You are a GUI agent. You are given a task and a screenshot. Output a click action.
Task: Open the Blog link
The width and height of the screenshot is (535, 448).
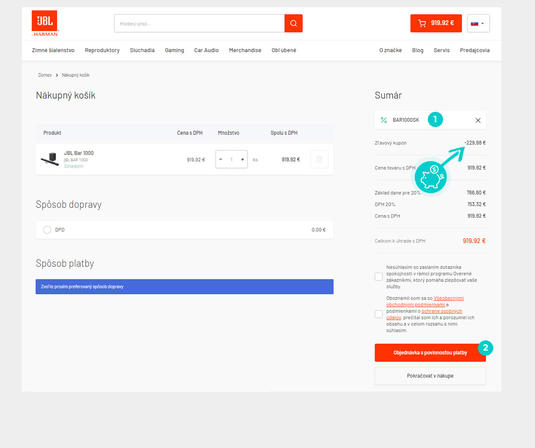pos(418,50)
